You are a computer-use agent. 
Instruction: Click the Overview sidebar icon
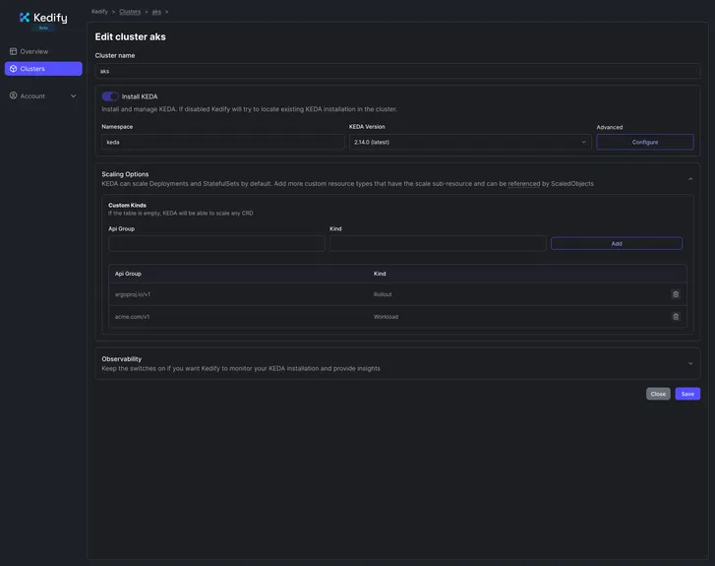click(14, 51)
